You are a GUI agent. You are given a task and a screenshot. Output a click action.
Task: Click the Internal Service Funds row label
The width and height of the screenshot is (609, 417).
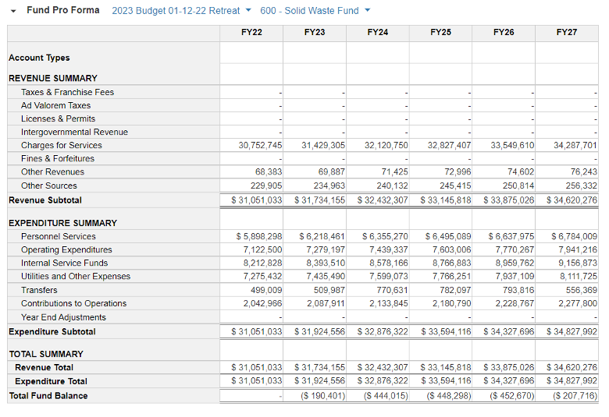[64, 263]
